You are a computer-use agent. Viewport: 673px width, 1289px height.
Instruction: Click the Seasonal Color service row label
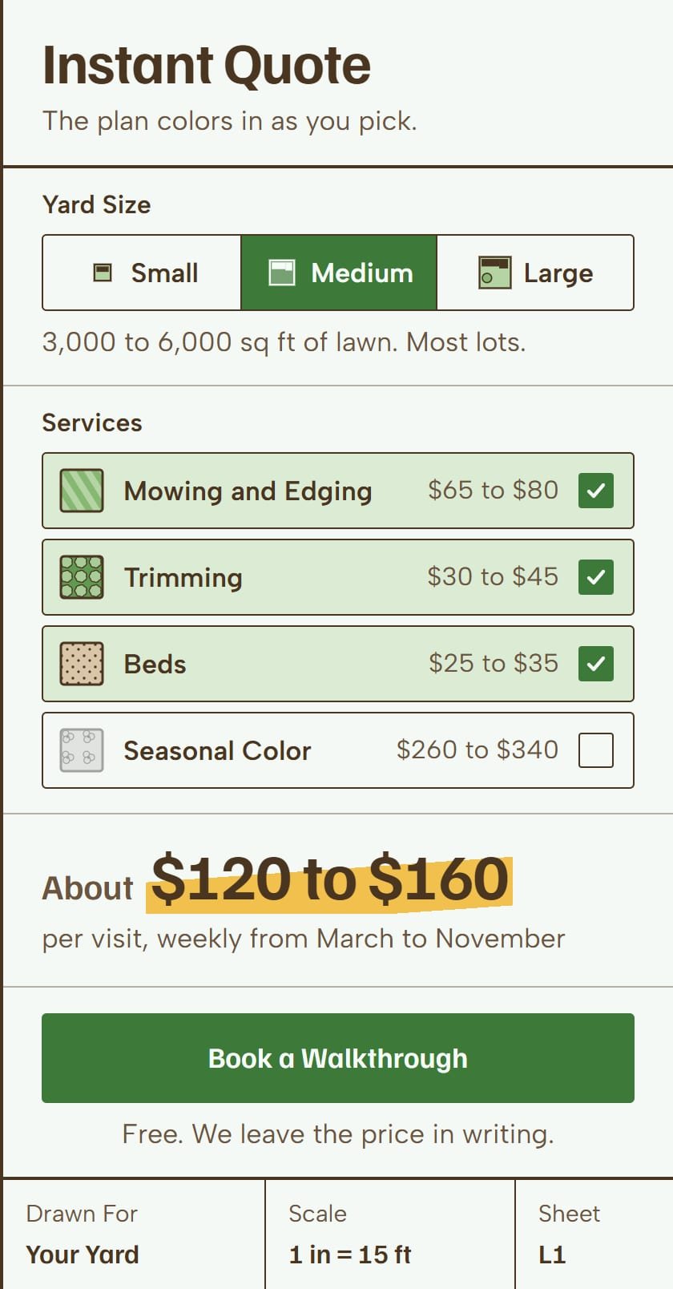(217, 751)
